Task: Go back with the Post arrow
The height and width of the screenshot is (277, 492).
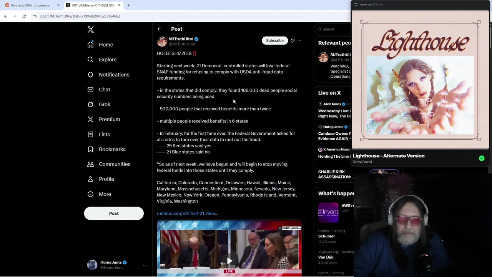Action: coord(160,29)
